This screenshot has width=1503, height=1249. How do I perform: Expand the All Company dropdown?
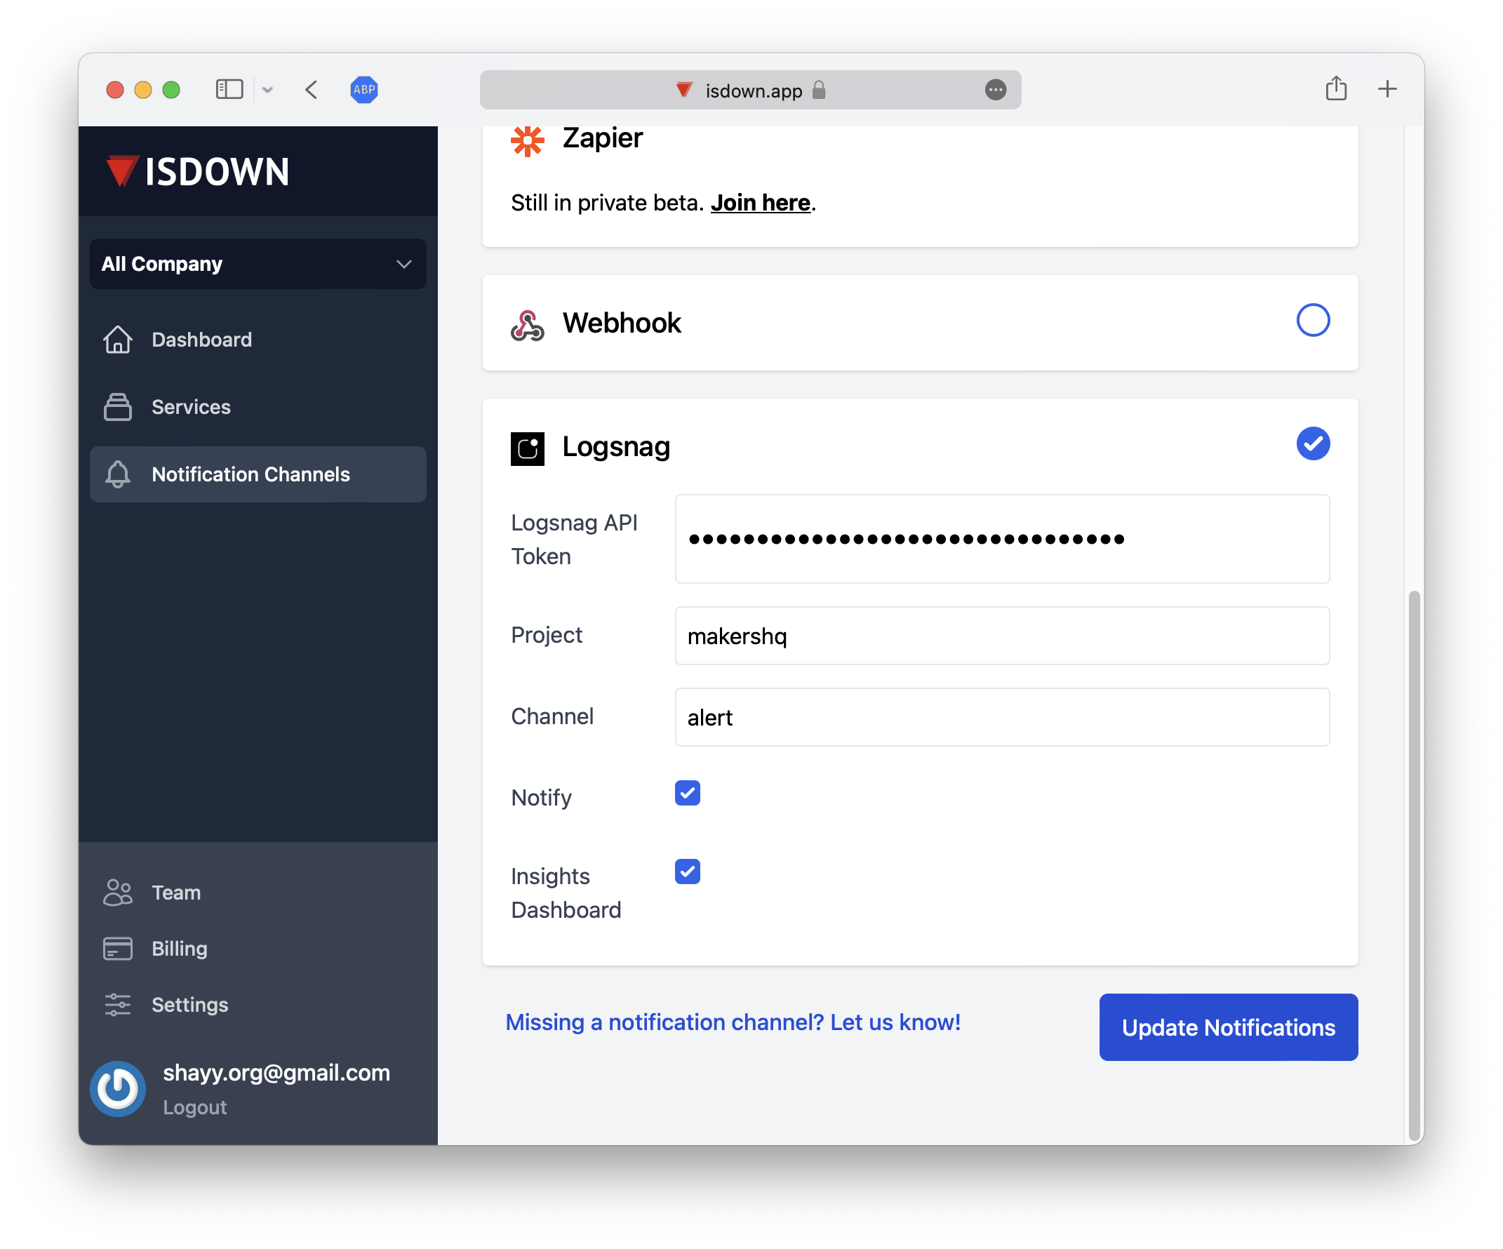(x=258, y=264)
